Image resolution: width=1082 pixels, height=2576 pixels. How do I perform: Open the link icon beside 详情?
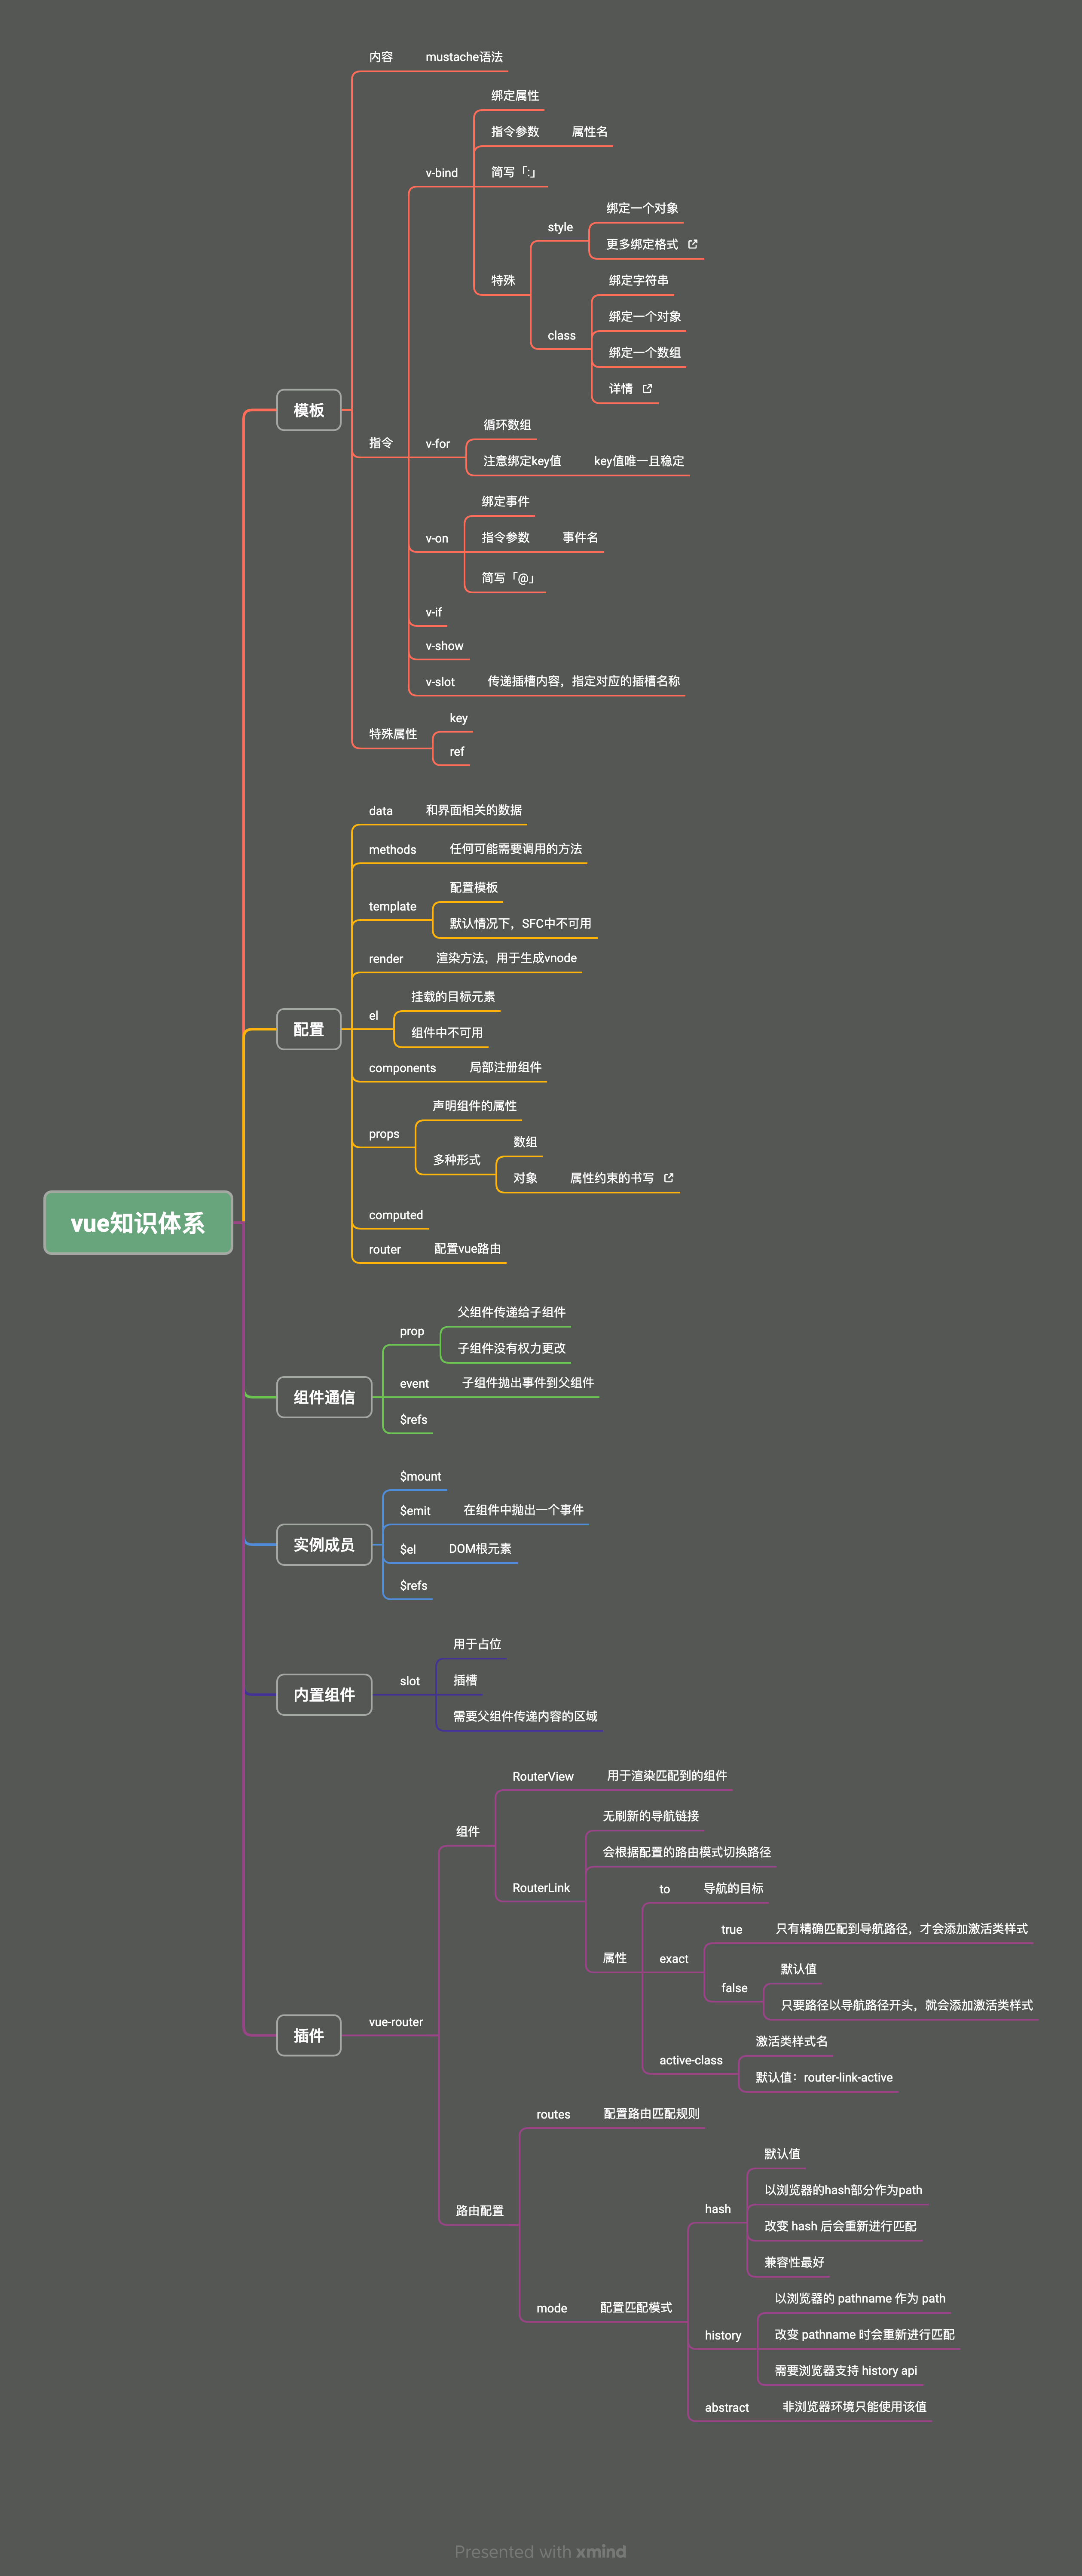click(x=648, y=388)
